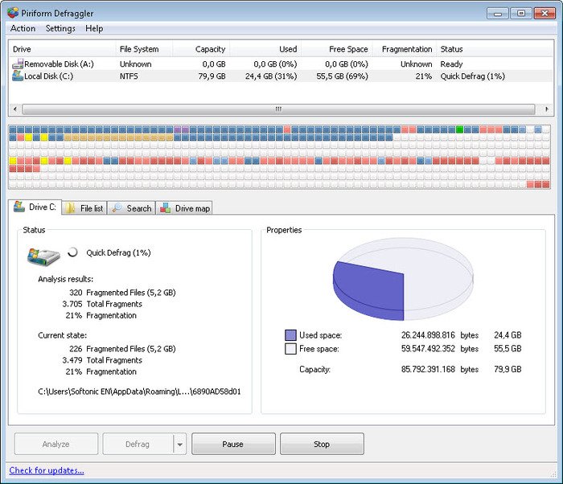Click the 320 Fragmented Files (5,2 GB) line
The height and width of the screenshot is (484, 563).
click(x=122, y=293)
